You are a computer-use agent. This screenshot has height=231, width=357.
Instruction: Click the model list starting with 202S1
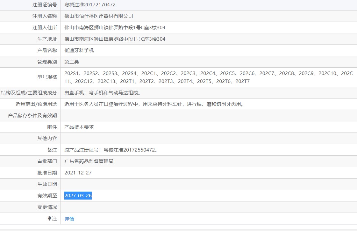(x=209, y=77)
